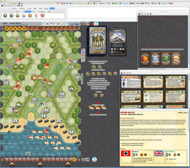190x168 pixels.
Task: Adjust the green vertical slider right of the map middle
Action: click(x=82, y=79)
